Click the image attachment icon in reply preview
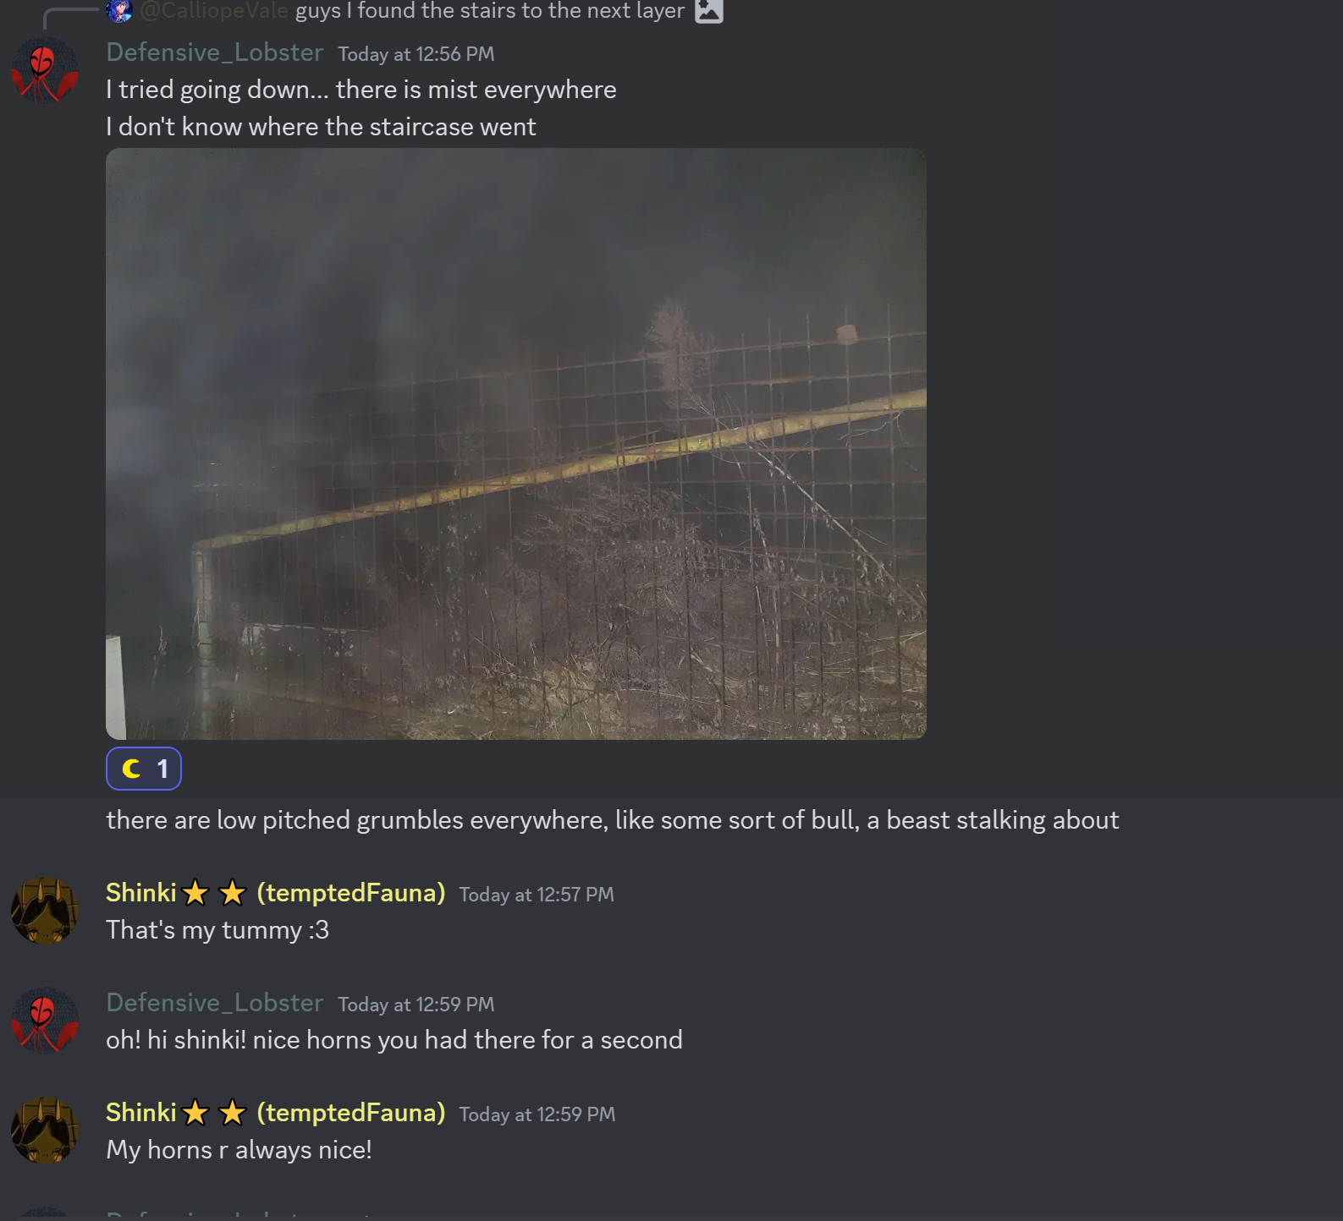The image size is (1343, 1221). (x=709, y=11)
